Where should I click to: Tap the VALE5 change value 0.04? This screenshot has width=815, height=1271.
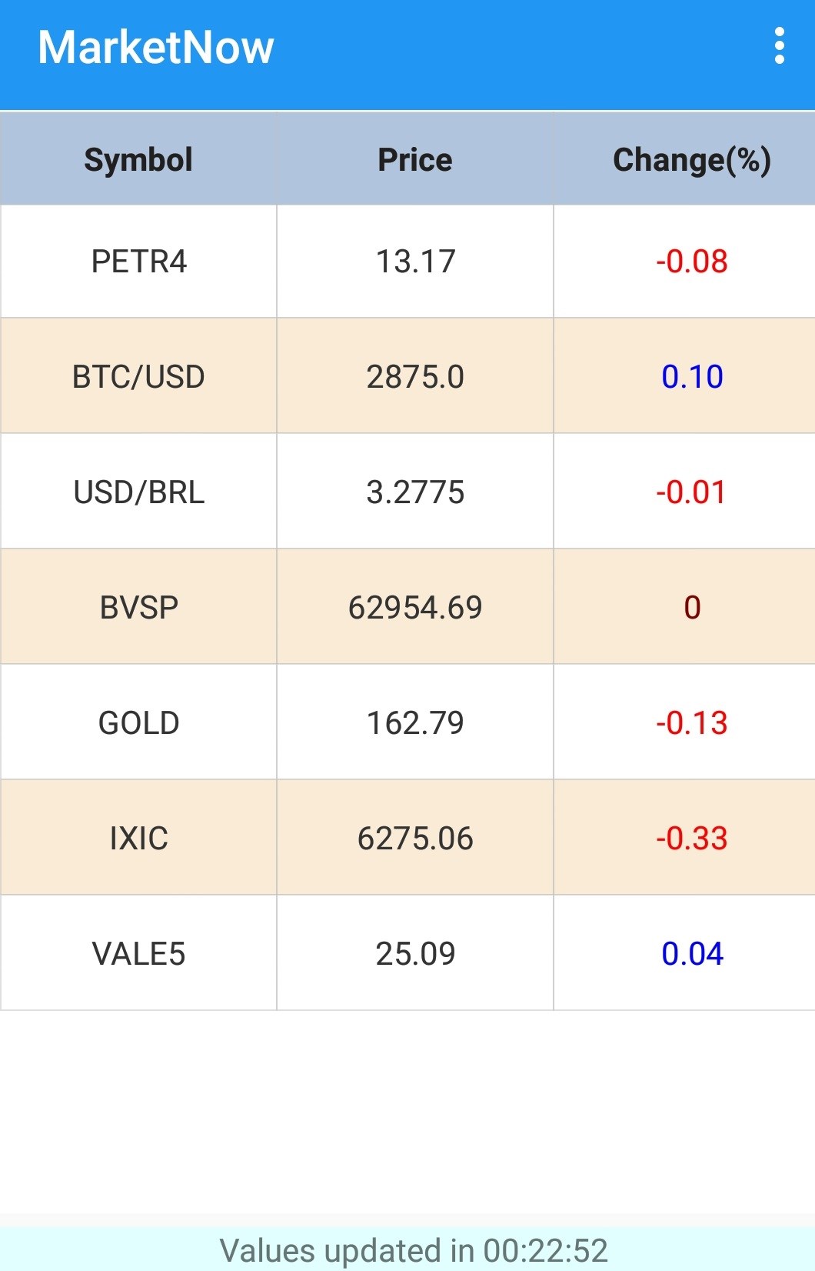point(692,954)
